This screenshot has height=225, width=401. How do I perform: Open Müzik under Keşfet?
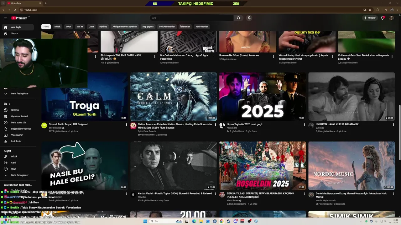tap(18, 156)
